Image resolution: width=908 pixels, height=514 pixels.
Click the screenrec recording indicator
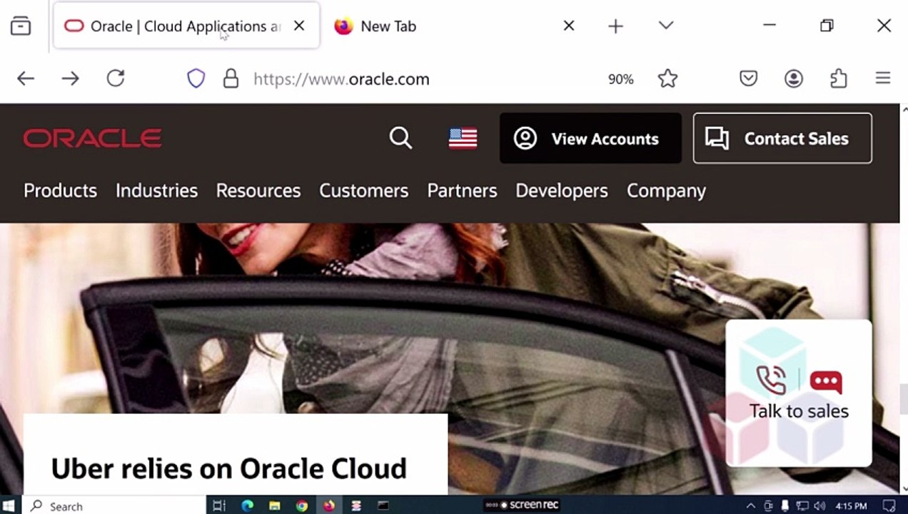coord(522,505)
